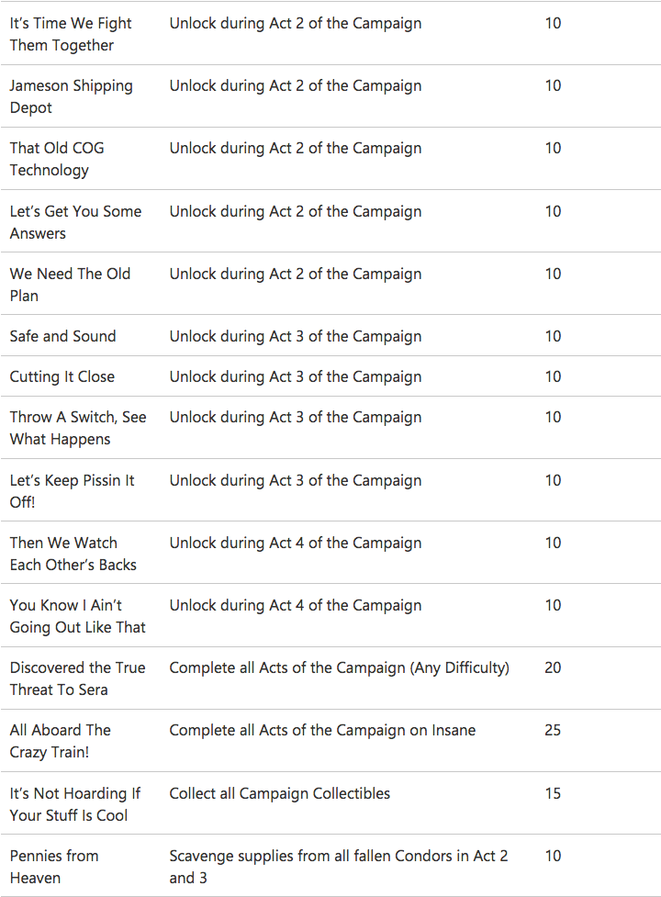Image resolution: width=661 pixels, height=897 pixels.
Task: Select the Pennies from Heaven achievement
Action: pos(54,866)
